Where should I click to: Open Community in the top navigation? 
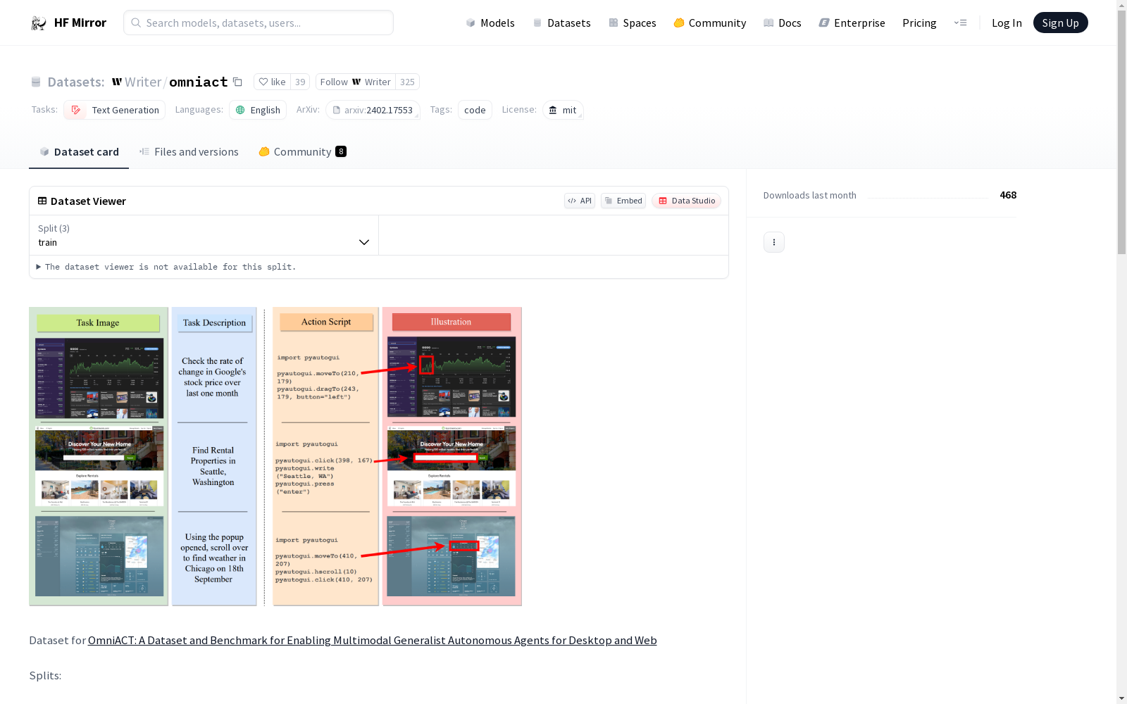[x=710, y=23]
